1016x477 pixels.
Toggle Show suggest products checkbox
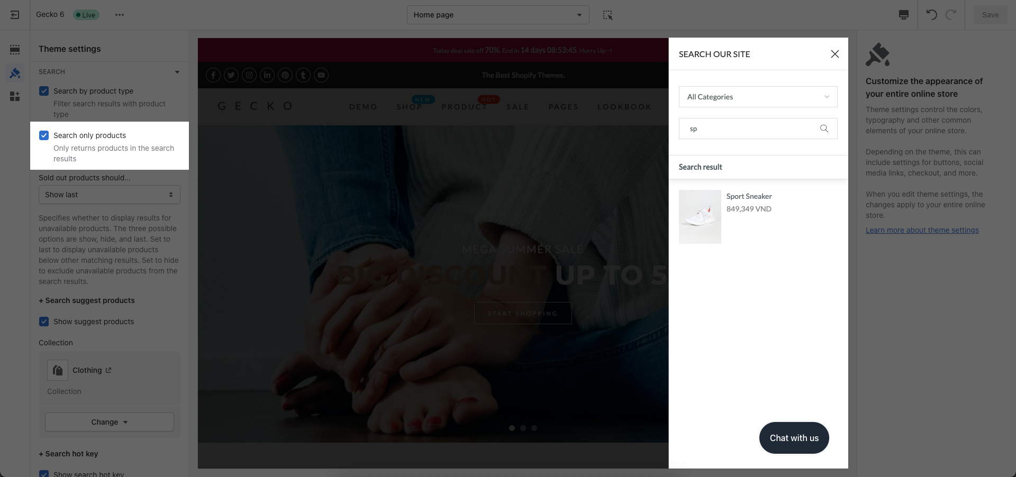[44, 322]
